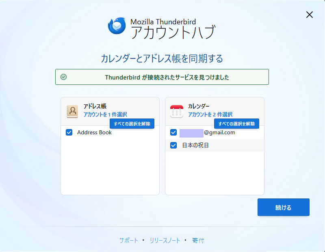The height and width of the screenshot is (252, 325).
Task: Click the service found notification banner
Action: [162, 77]
